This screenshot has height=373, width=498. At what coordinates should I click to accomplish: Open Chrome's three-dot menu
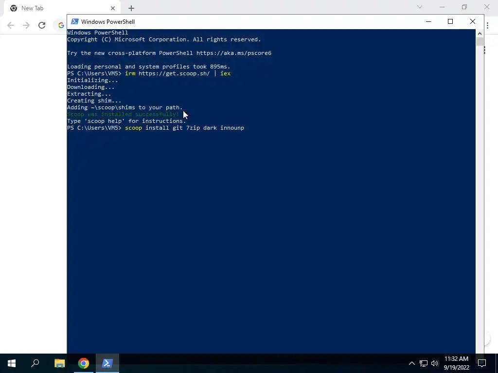point(487,25)
